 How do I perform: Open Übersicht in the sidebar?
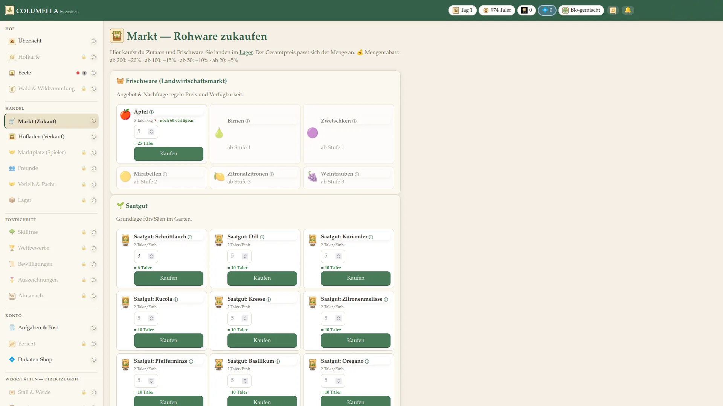coord(52,41)
